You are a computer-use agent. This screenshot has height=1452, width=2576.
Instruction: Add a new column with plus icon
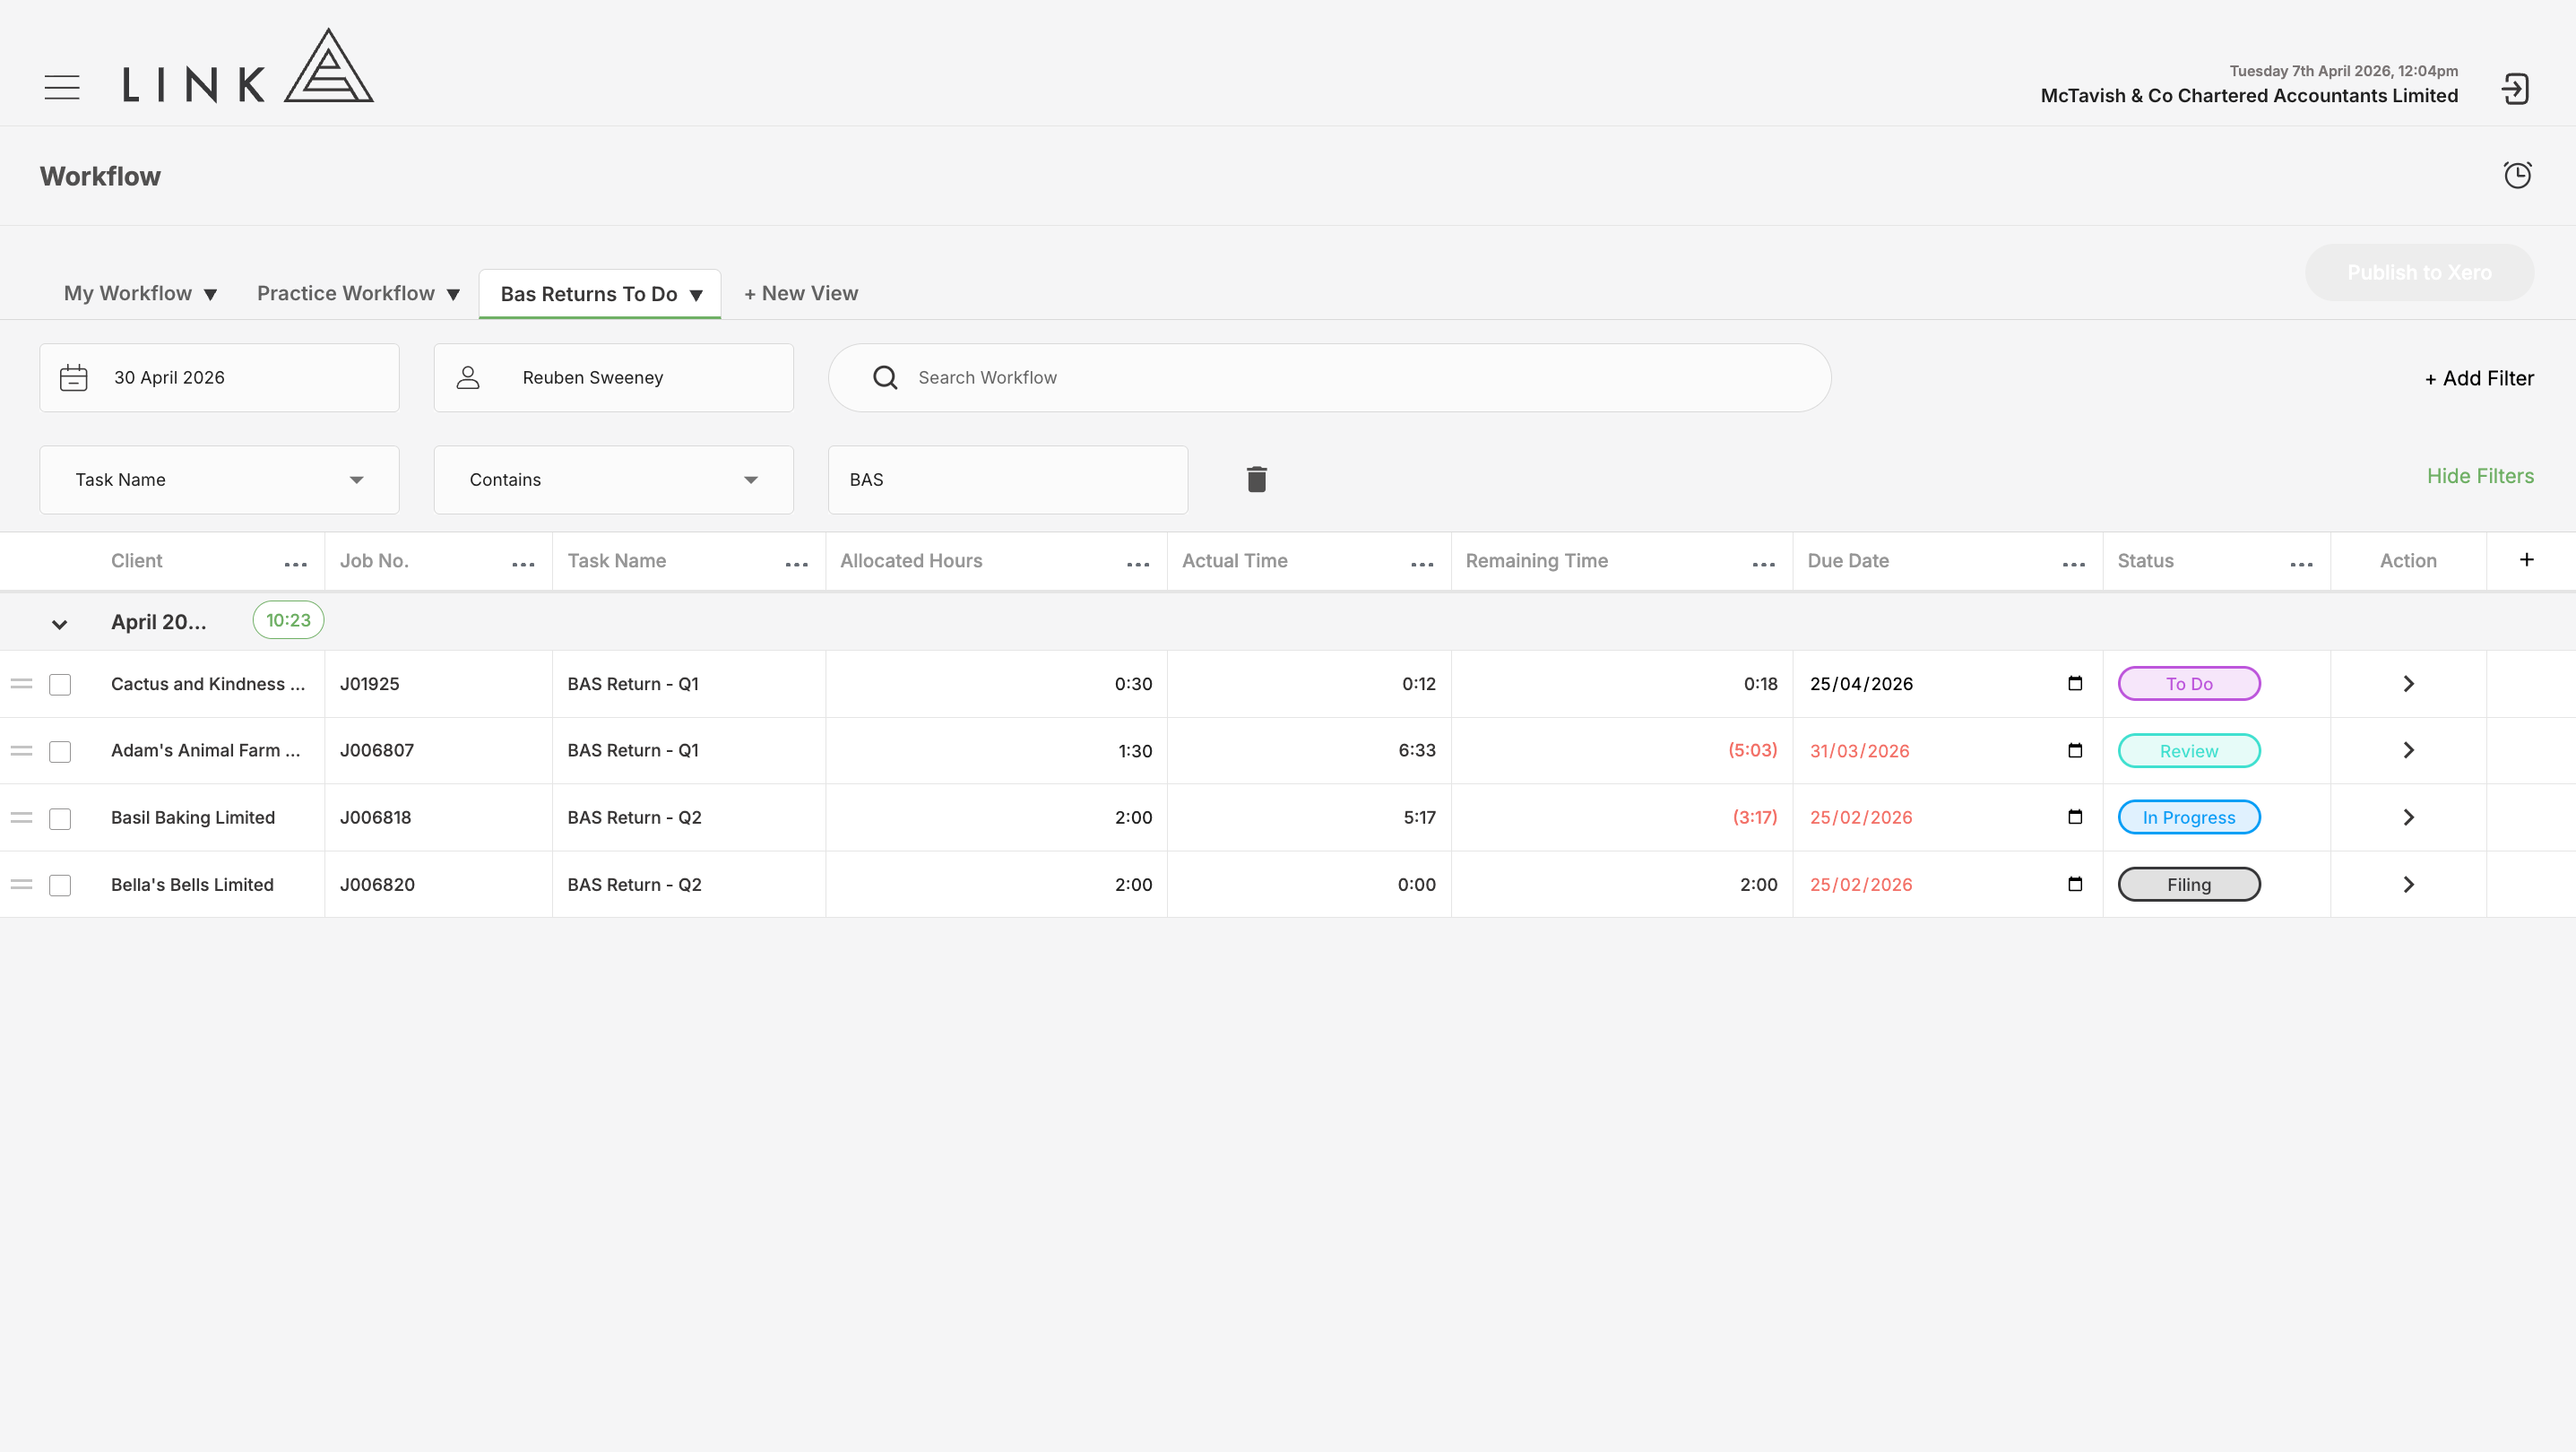click(x=2527, y=560)
